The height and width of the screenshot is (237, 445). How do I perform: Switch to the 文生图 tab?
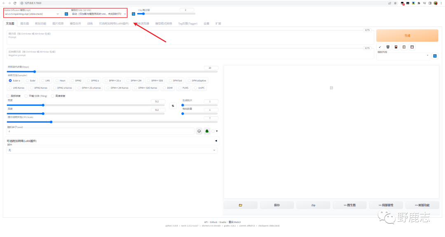coord(10,23)
